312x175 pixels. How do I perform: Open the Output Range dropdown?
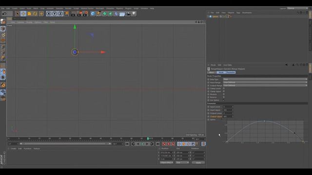pos(265,86)
